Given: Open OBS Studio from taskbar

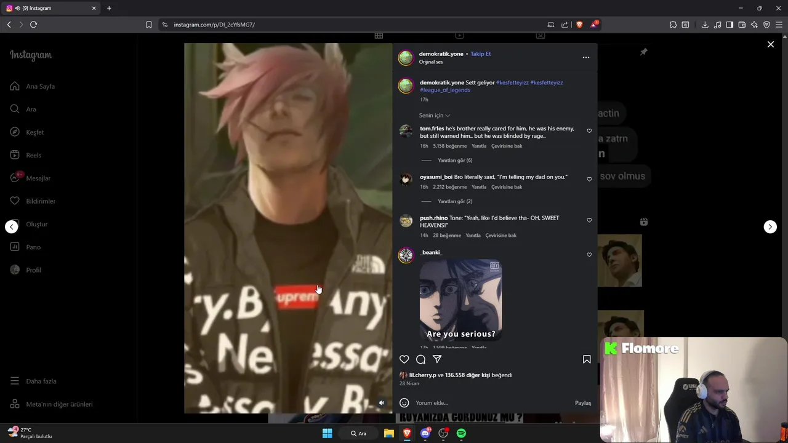Looking at the screenshot, I should (x=443, y=433).
